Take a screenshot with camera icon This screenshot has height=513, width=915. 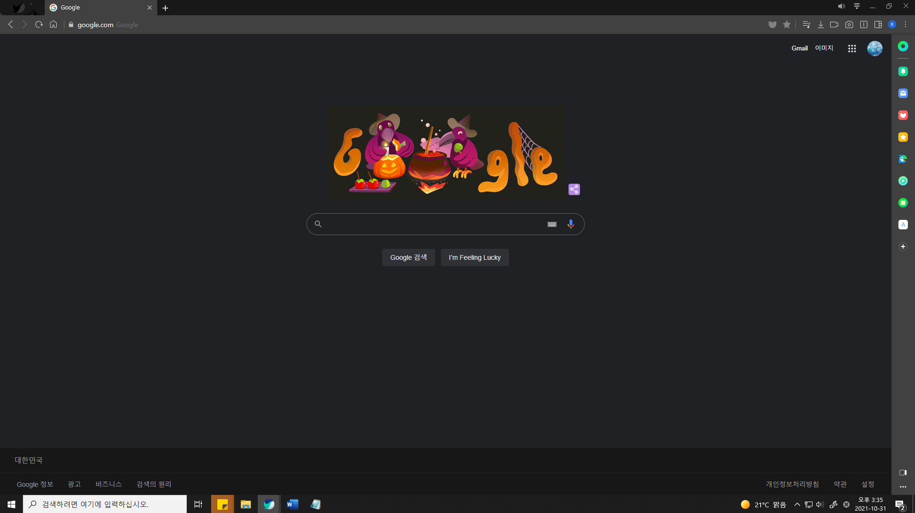(849, 25)
